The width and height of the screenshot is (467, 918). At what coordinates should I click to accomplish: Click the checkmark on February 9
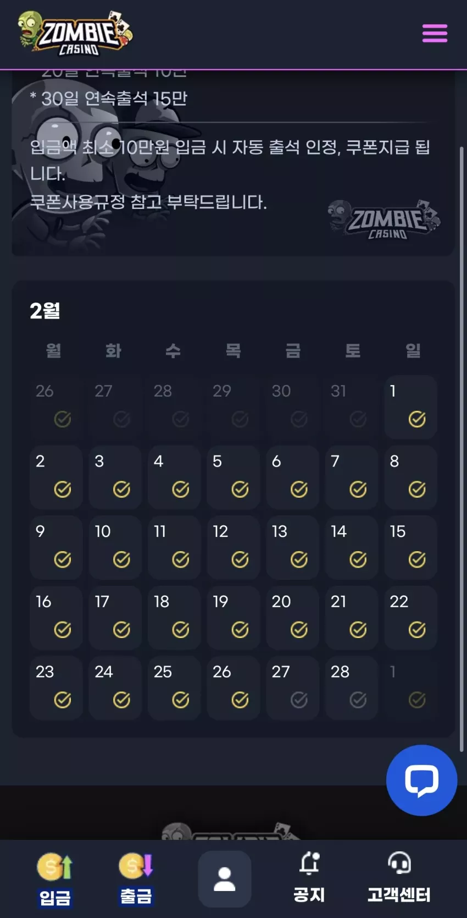coord(63,559)
